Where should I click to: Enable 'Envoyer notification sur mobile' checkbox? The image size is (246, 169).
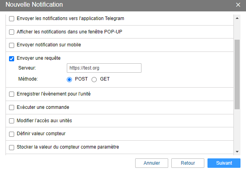point(11,45)
